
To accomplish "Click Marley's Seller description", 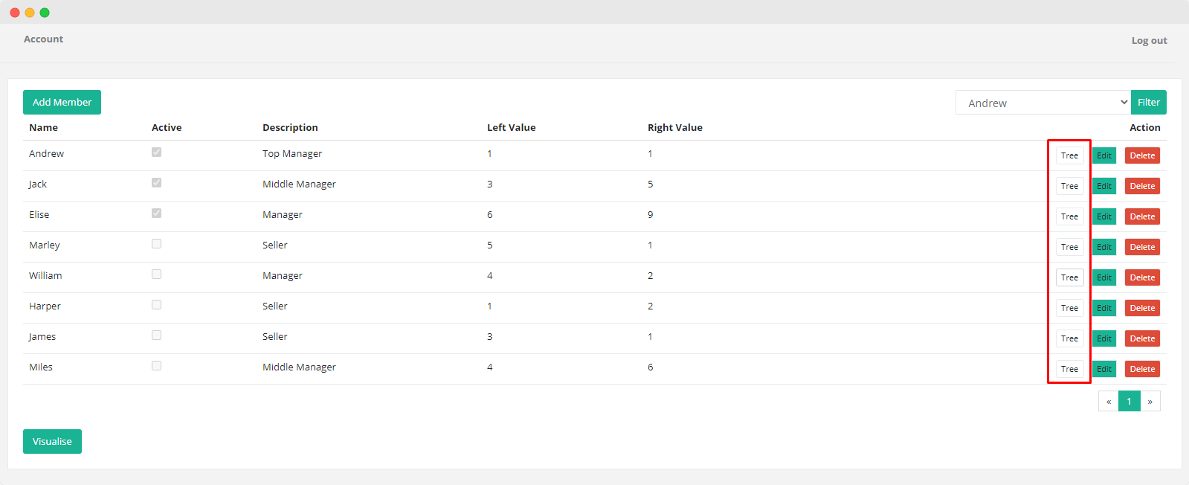I will [x=274, y=245].
